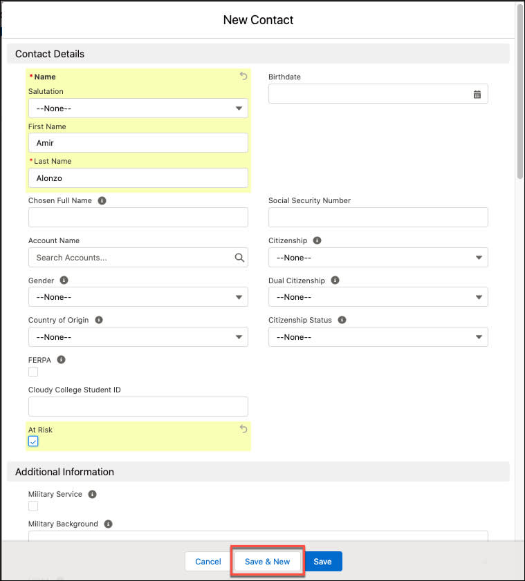Viewport: 525px width, 581px height.
Task: Select the Contact Details section header
Action: click(x=49, y=53)
